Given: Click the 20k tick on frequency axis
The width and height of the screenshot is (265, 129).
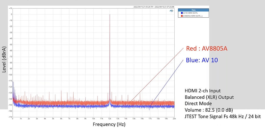Looking at the screenshot, I should point(174,119).
